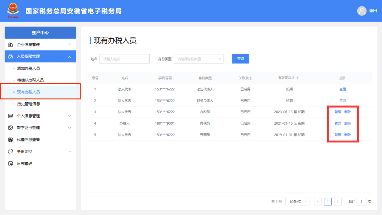Screen dimensions: 382x215
Task: Click the 财务负责人 identity type cell
Action: point(205,101)
